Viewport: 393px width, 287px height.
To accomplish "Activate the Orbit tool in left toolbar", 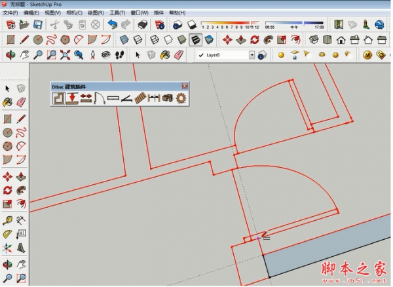I will [7, 264].
